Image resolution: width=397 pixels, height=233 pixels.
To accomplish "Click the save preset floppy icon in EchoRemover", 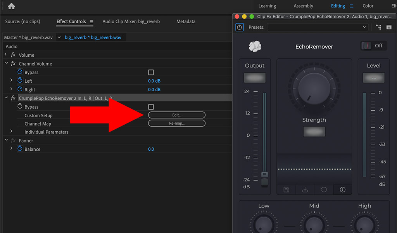I will click(287, 190).
